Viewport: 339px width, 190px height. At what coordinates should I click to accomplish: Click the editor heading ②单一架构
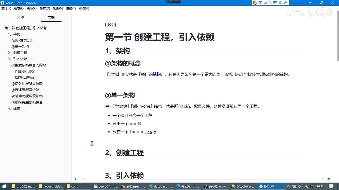[120, 95]
